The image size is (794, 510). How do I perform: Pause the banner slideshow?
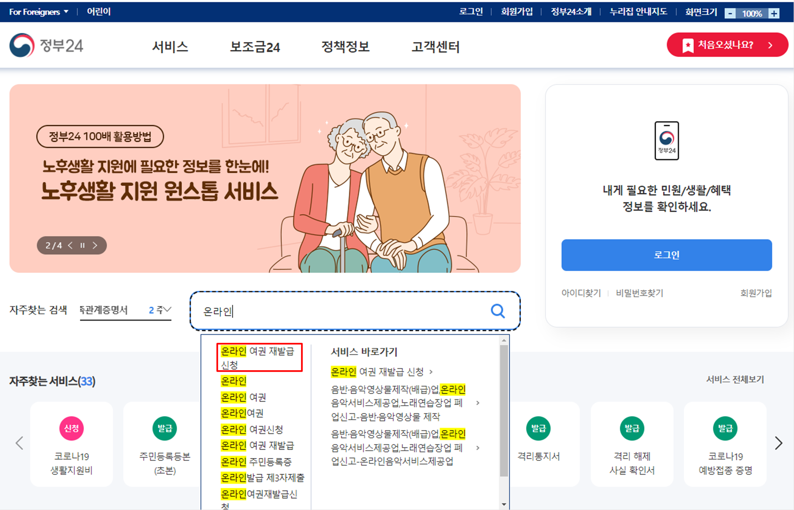[x=82, y=245]
